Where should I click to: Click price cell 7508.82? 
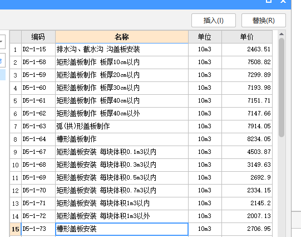pos(247,62)
